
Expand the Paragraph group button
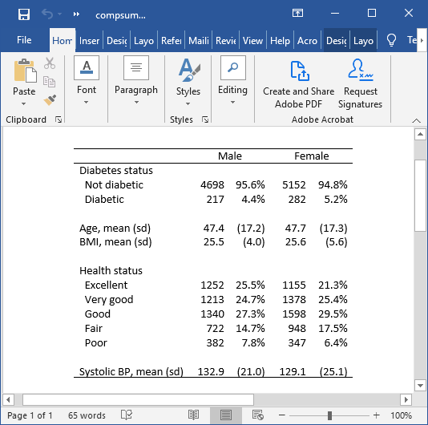click(136, 80)
